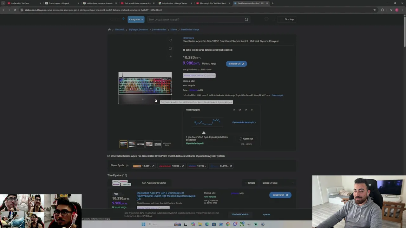Go to Çevre Birimleri breadcrumb
Image resolution: width=406 pixels, height=228 pixels.
click(159, 29)
